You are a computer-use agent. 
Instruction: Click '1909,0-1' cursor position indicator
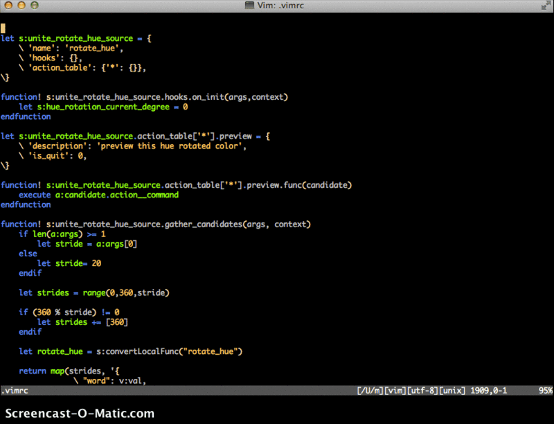click(488, 391)
